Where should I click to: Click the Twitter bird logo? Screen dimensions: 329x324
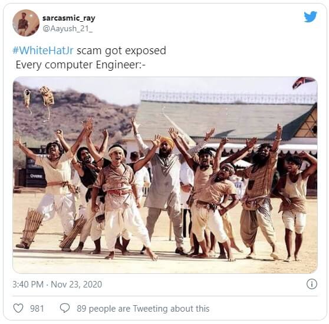coord(310,16)
